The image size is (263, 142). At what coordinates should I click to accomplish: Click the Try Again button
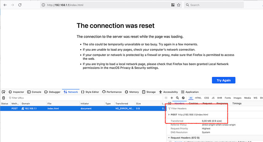tap(224, 80)
